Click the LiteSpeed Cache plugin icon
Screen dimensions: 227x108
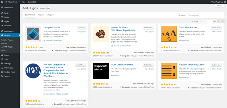(33, 34)
